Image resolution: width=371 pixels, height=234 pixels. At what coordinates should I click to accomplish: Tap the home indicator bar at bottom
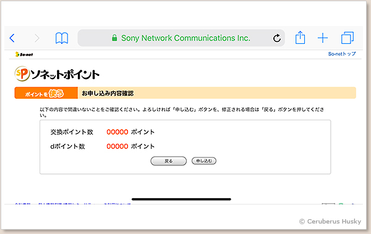[181, 199]
